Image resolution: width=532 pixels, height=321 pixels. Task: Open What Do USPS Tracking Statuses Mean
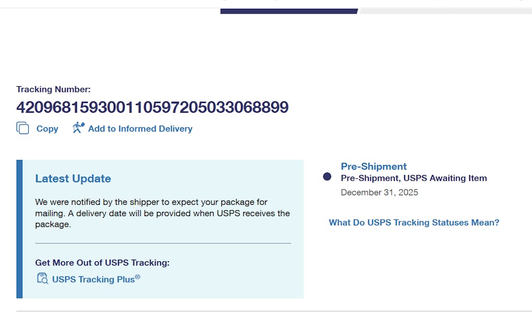tap(414, 222)
